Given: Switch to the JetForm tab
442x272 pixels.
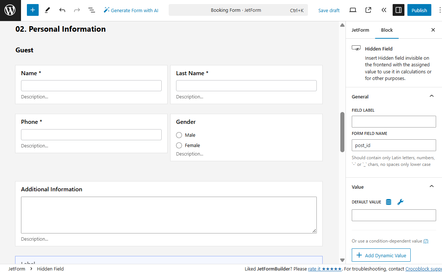Looking at the screenshot, I should click(360, 30).
